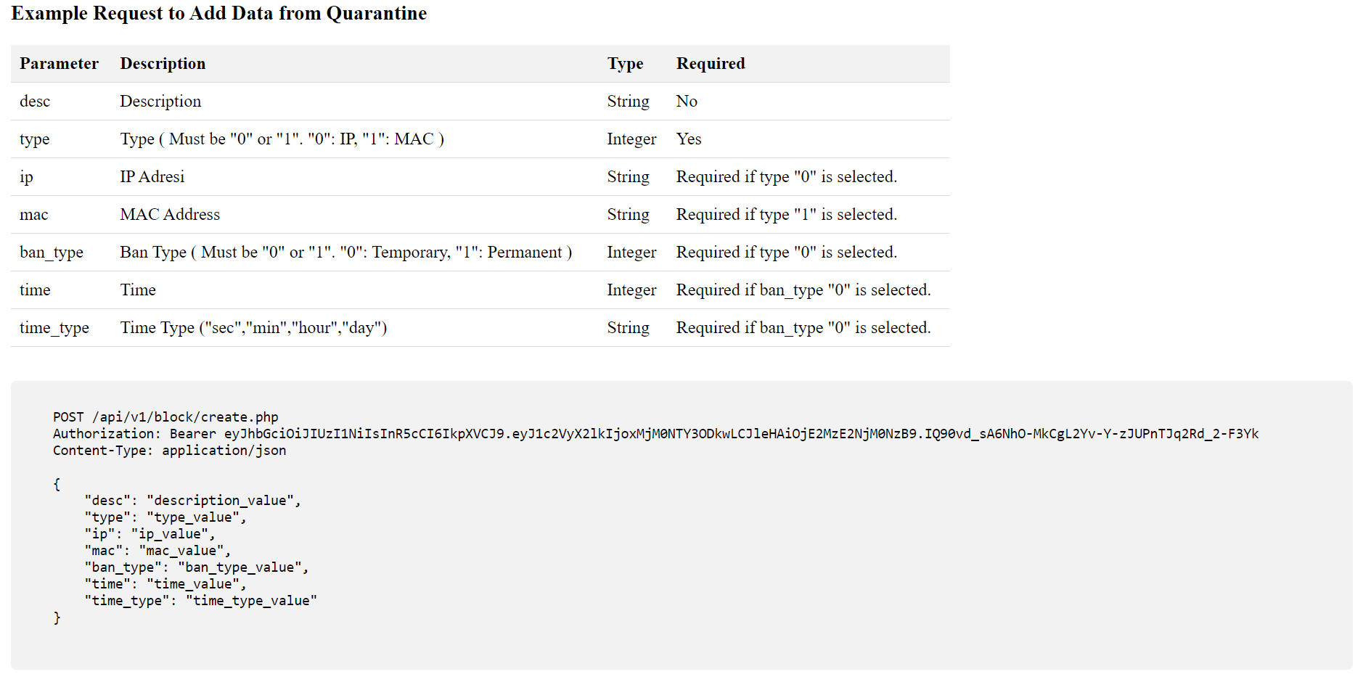1363x677 pixels.
Task: Click the Required column header
Action: (711, 64)
